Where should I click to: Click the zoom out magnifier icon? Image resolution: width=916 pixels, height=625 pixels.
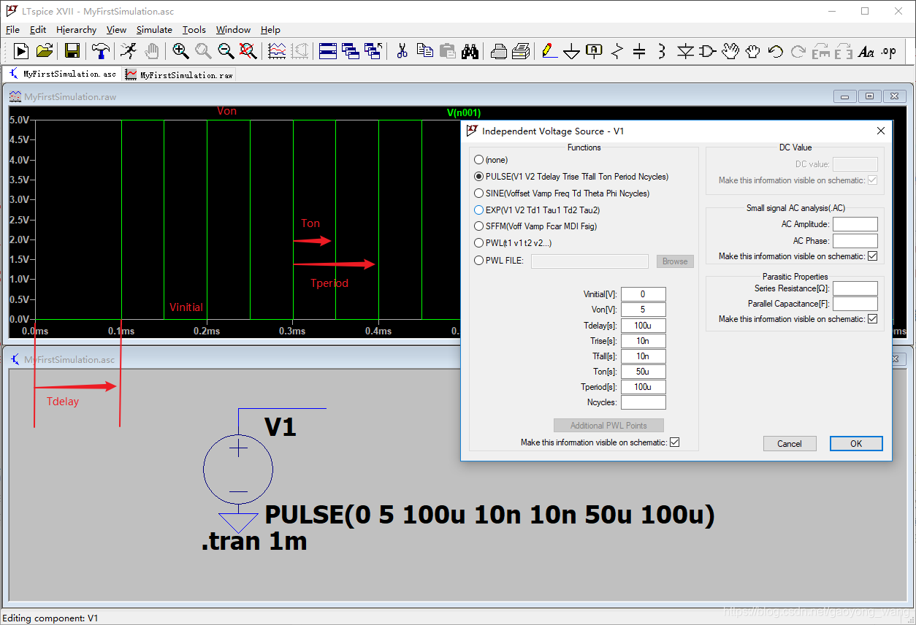coord(226,51)
